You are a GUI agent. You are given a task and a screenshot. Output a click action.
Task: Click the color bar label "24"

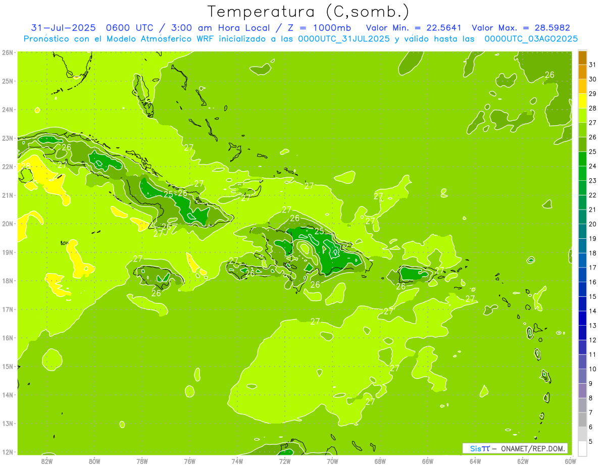point(592,166)
